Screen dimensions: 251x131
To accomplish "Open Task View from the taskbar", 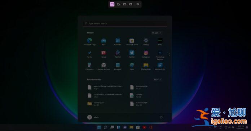I will coord(112,127).
